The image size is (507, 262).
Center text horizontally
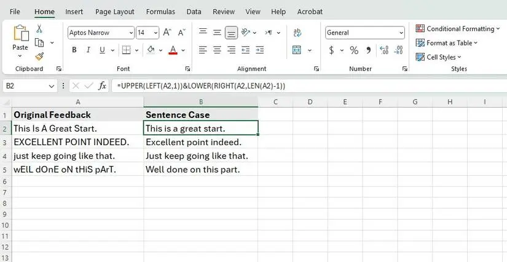point(217,50)
